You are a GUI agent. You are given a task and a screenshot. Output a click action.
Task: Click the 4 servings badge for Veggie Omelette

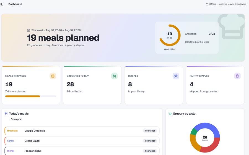pos(150,131)
